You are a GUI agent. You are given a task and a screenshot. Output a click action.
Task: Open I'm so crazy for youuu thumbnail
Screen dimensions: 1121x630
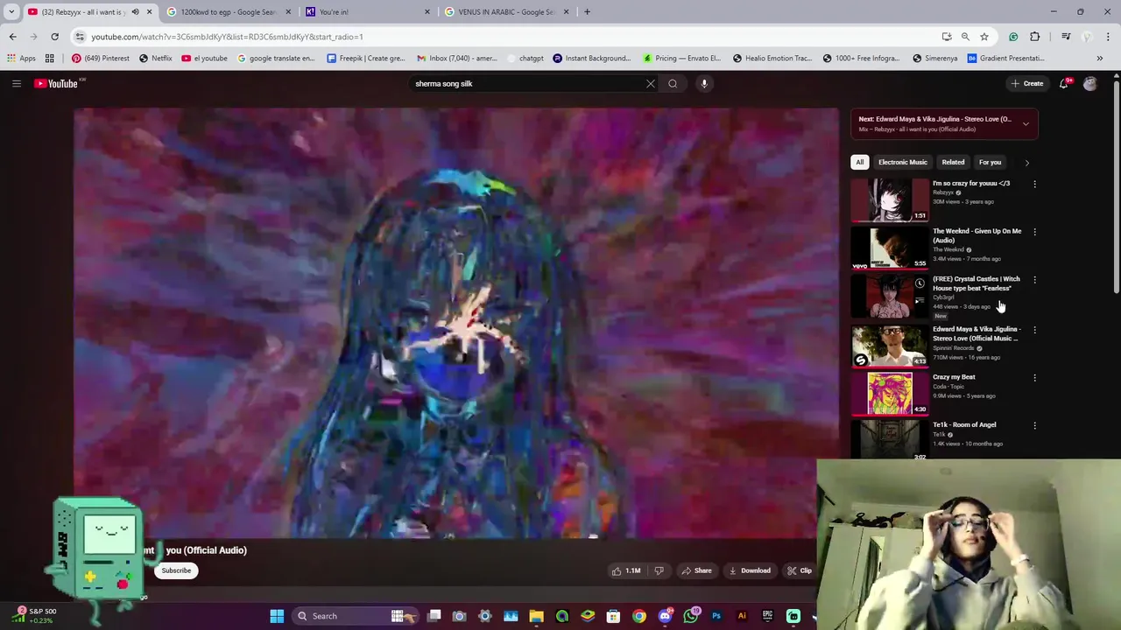point(890,199)
